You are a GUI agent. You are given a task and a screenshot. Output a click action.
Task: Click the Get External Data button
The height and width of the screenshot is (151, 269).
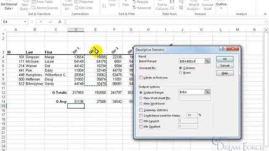point(9,6)
